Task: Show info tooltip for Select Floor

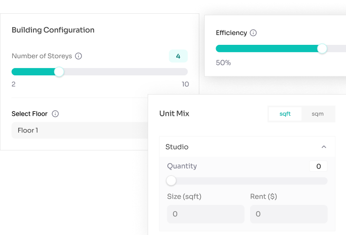Action: click(x=55, y=114)
